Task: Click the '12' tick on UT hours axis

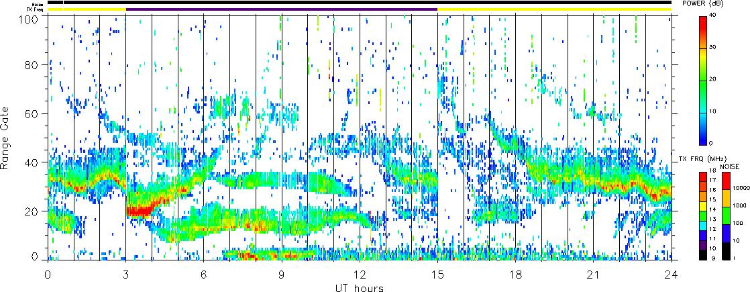Action: 360,275
